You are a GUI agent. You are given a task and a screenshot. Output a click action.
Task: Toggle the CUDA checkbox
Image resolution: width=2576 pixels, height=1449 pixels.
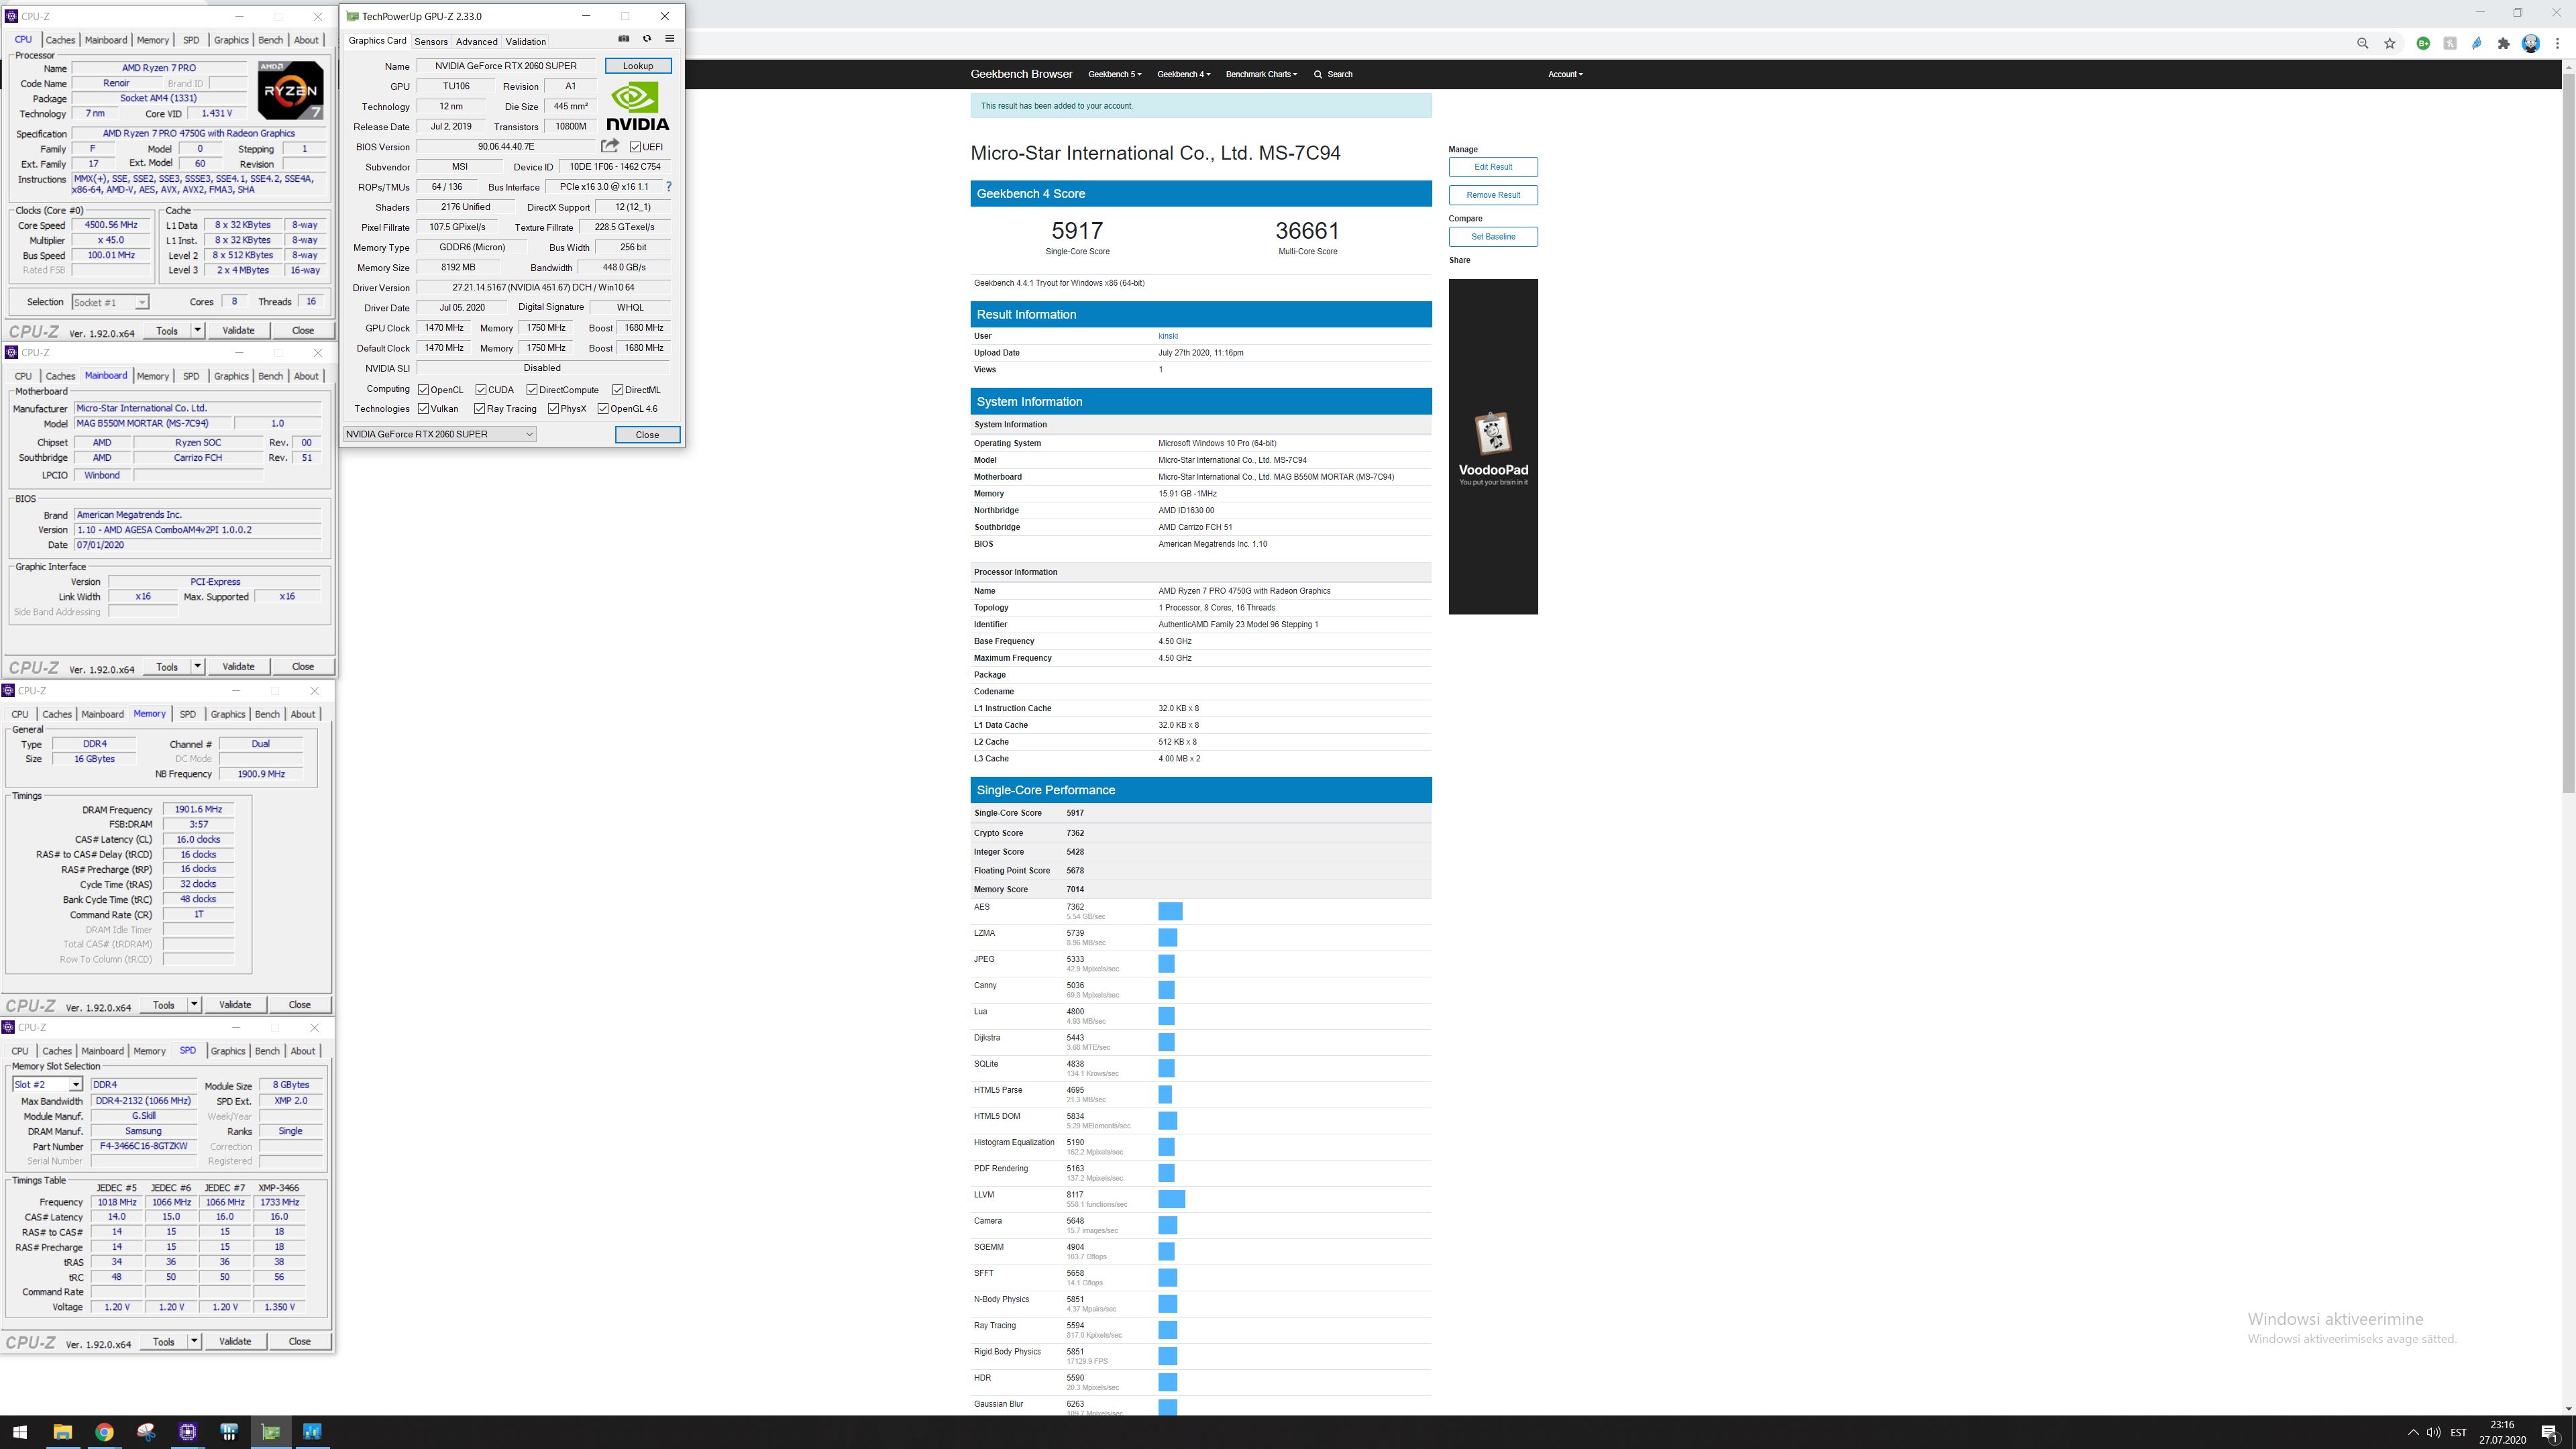click(481, 390)
